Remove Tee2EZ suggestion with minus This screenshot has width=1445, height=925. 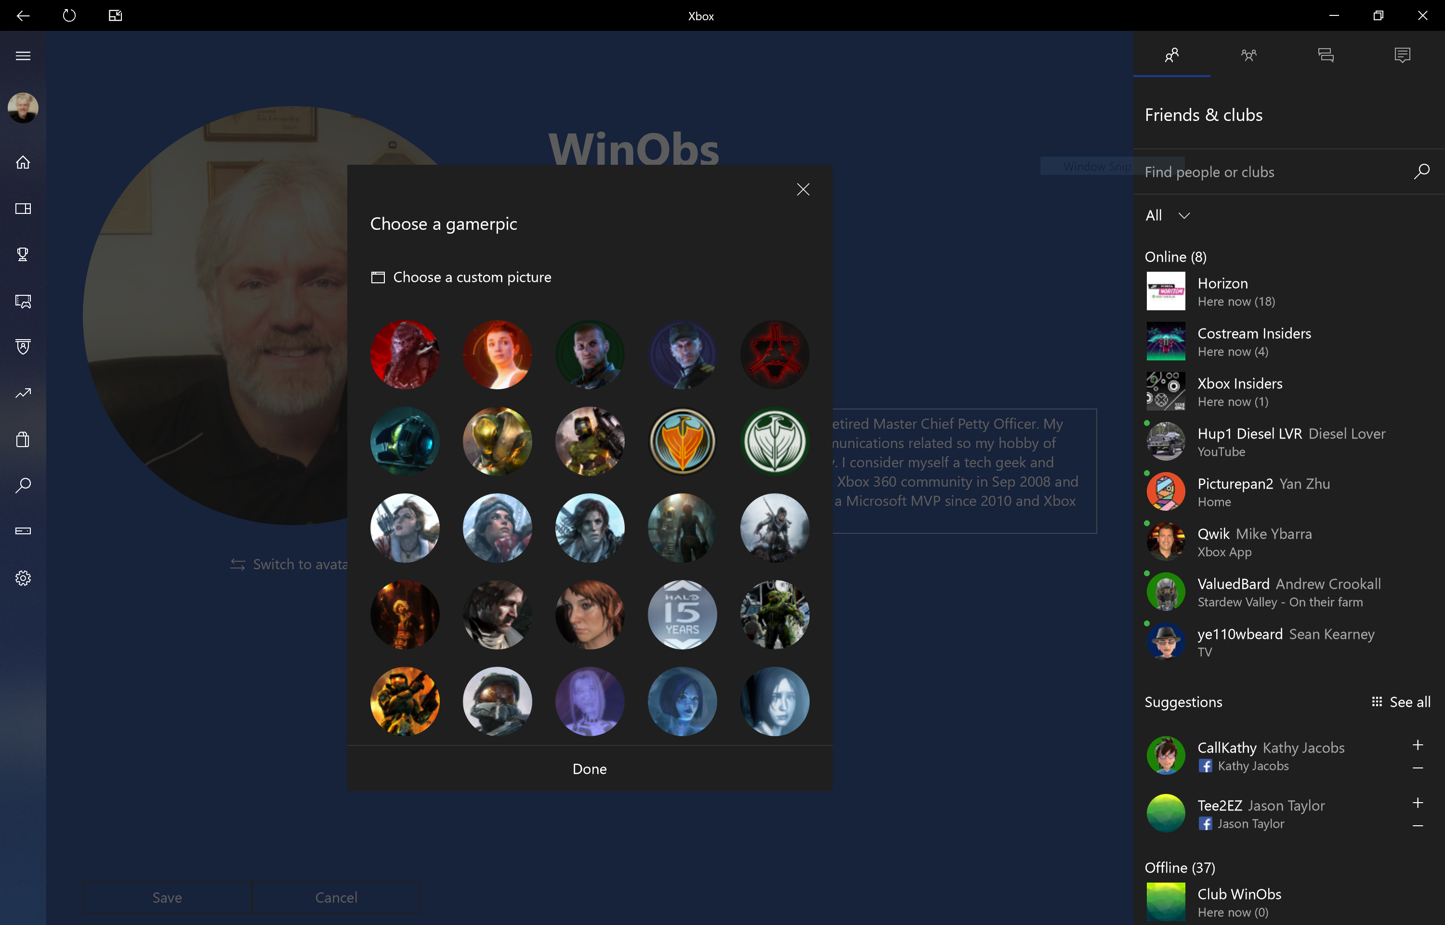point(1418,826)
